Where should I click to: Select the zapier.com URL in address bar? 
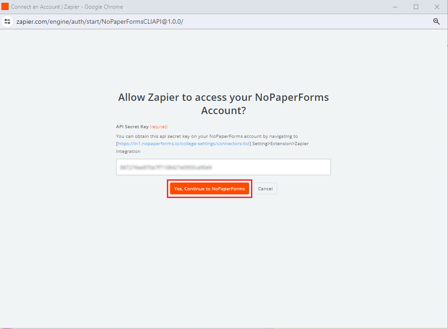click(x=100, y=21)
